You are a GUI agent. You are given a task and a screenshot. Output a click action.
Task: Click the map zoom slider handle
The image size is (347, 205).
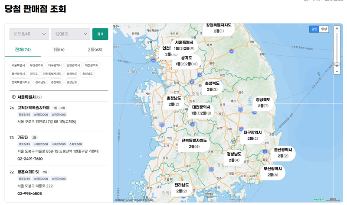click(x=337, y=64)
